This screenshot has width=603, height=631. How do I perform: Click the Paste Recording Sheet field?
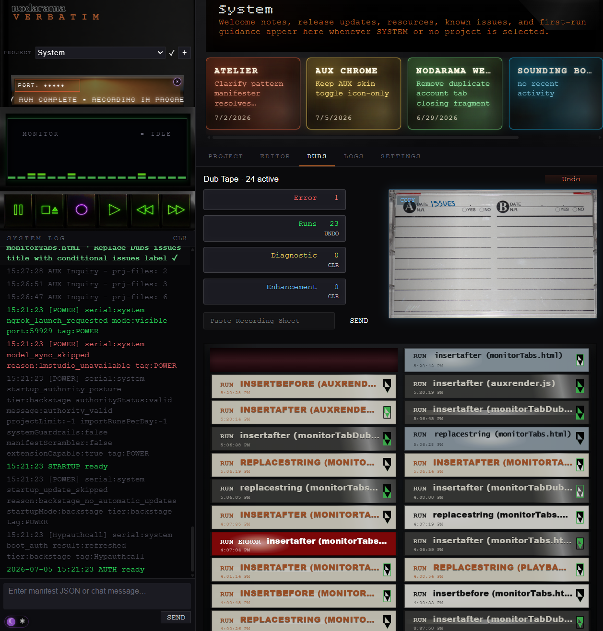pyautogui.click(x=269, y=321)
